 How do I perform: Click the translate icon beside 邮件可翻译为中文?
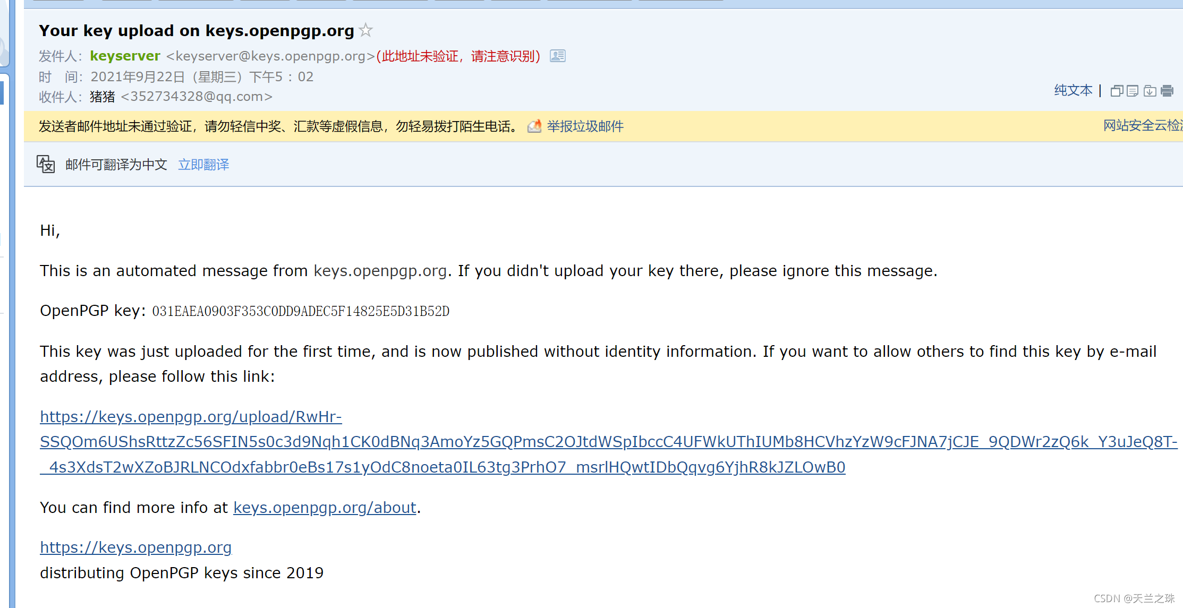46,164
